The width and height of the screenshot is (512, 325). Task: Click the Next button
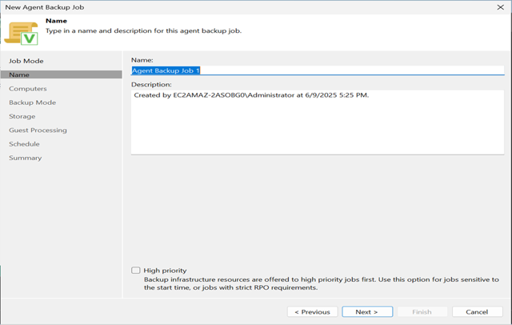click(x=367, y=312)
